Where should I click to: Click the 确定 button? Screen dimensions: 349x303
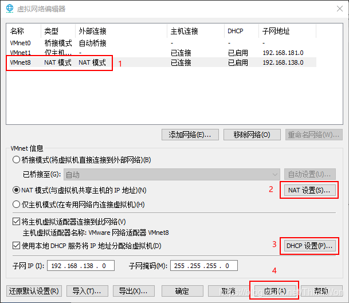point(182,291)
